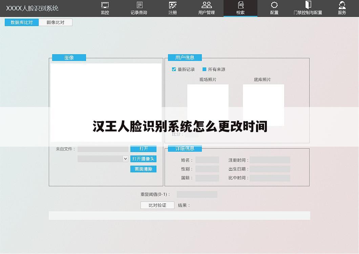Viewport: 359px width, 254px height.
Task: Click the large 图像 preview area
Action: tap(106, 102)
